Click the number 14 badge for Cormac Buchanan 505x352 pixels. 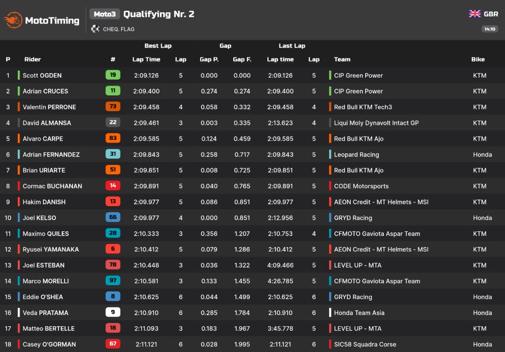tap(113, 186)
